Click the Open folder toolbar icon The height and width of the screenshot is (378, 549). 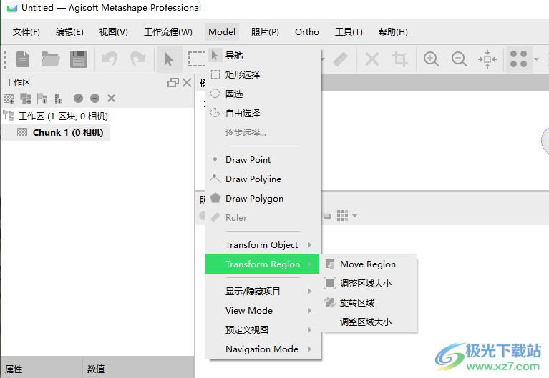click(x=50, y=59)
